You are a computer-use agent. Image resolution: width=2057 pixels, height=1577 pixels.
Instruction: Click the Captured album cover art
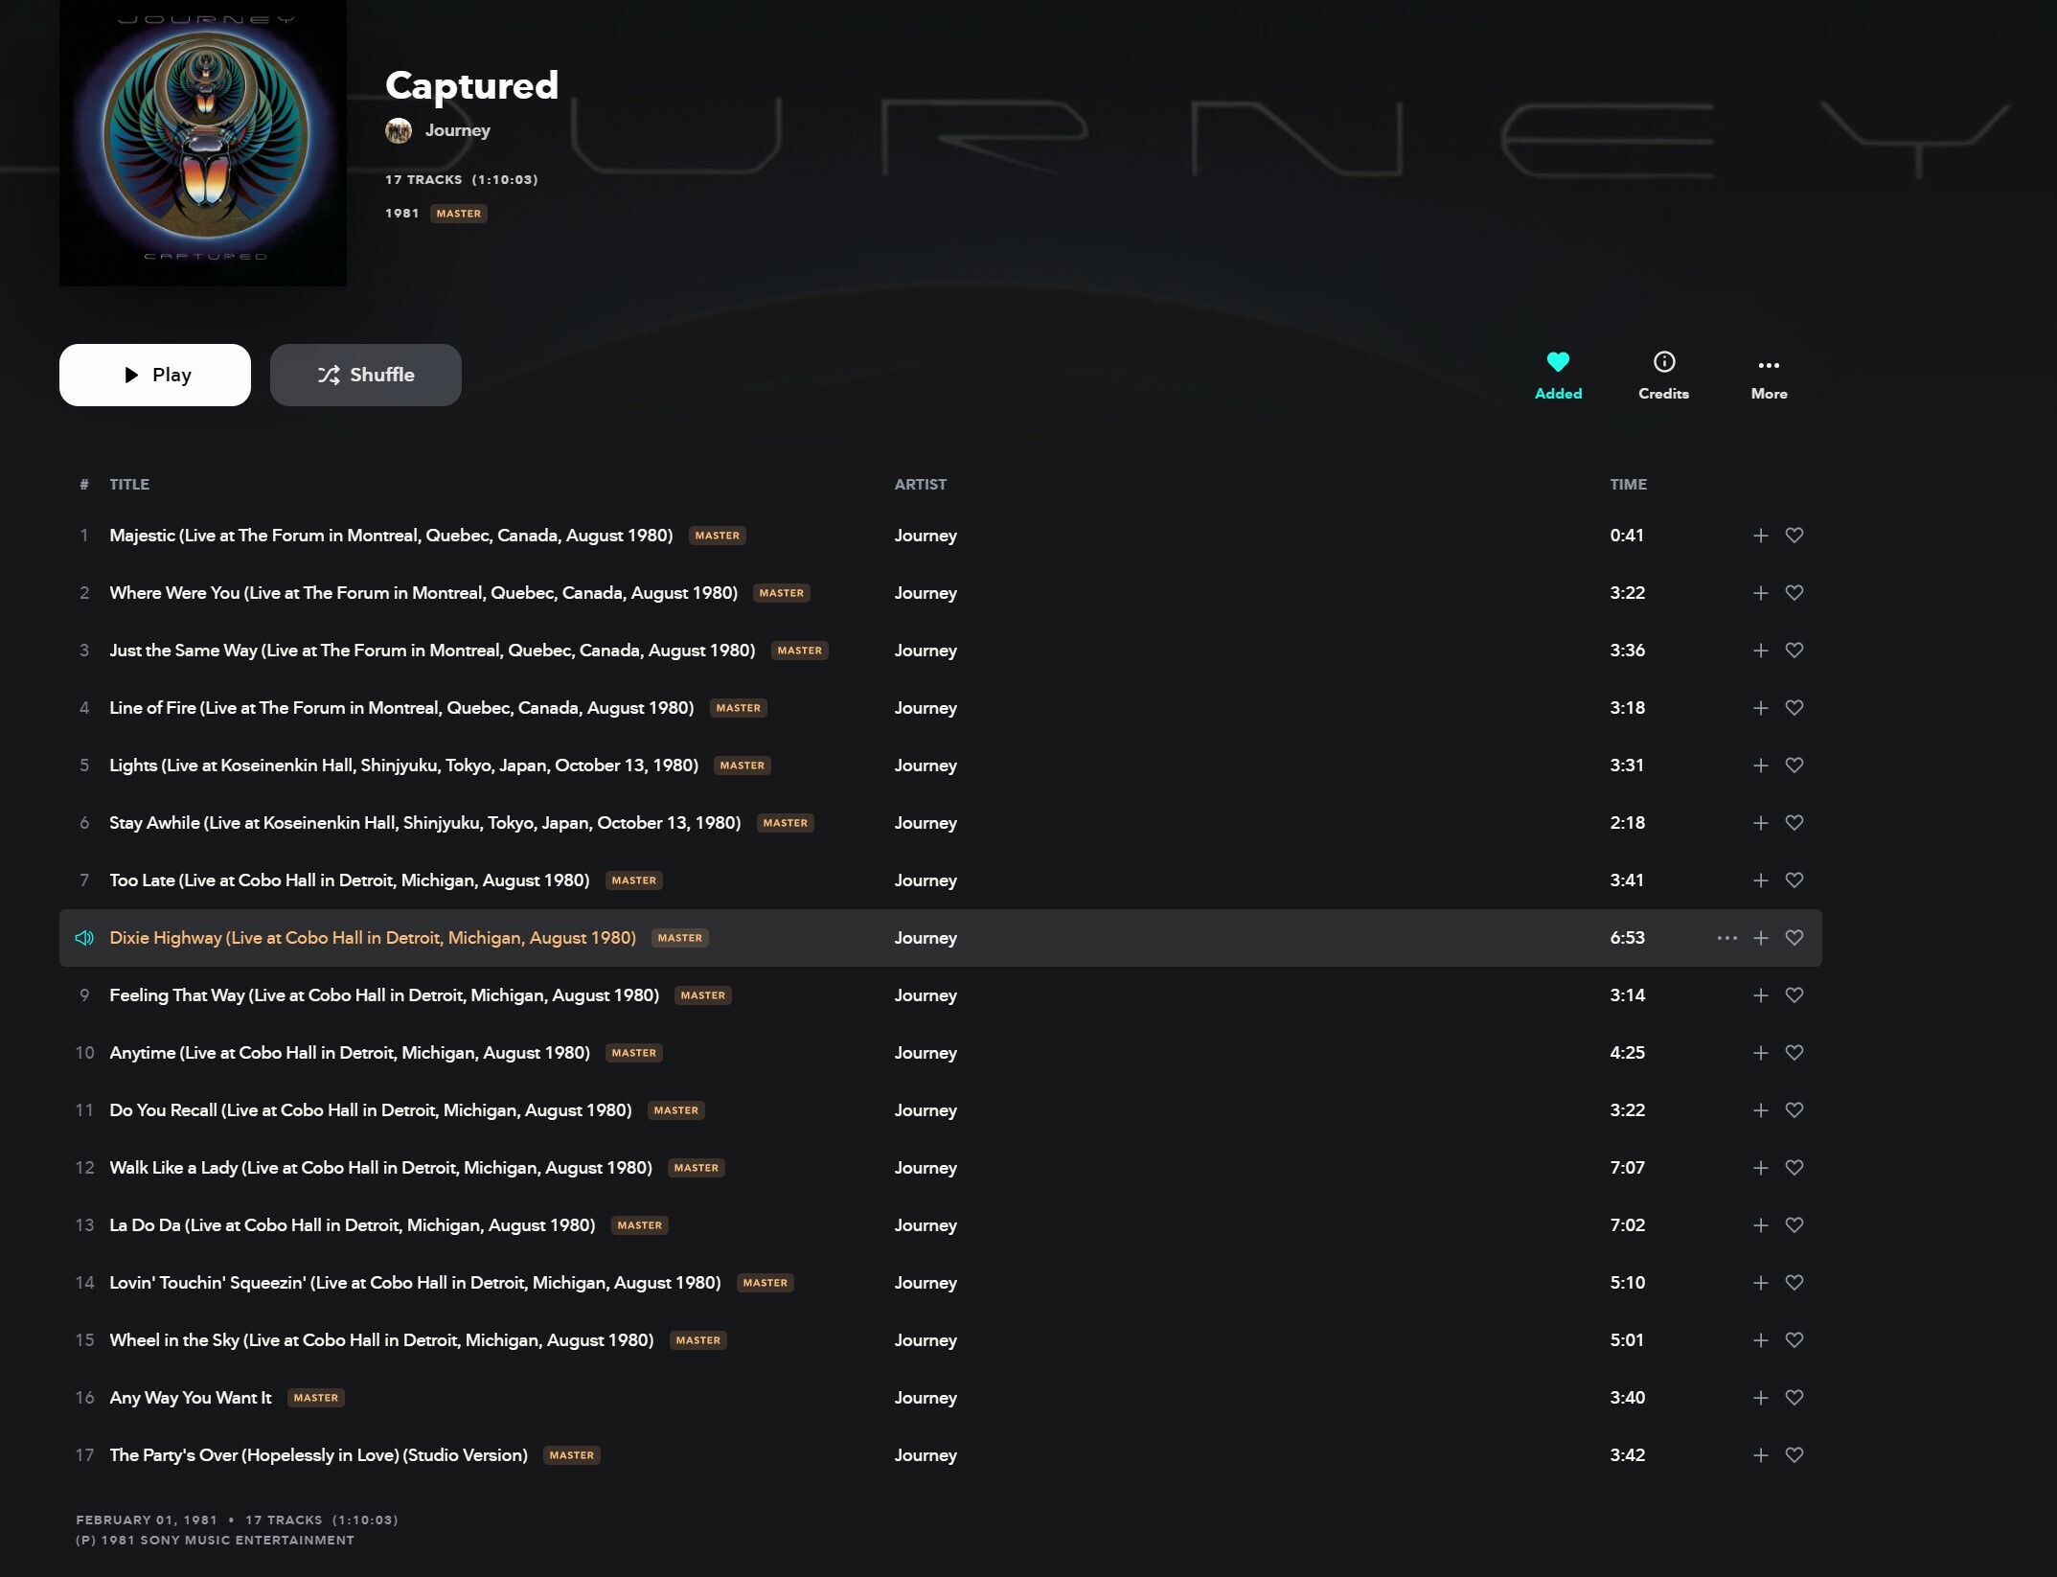[203, 143]
